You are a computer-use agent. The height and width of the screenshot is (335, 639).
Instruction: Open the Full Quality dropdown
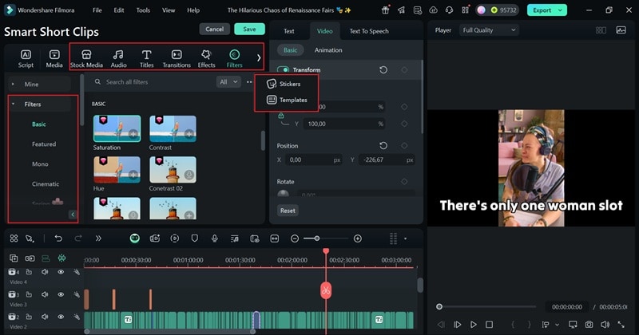489,30
